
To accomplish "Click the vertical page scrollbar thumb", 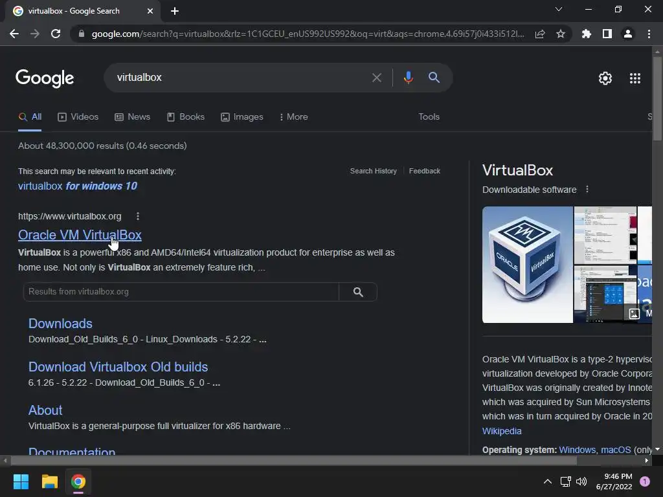I will coord(657,98).
